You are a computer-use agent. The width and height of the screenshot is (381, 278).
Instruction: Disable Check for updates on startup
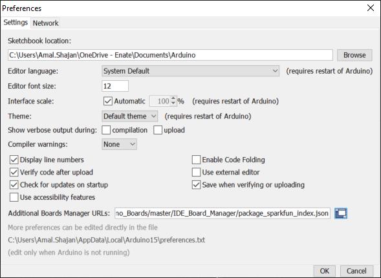tap(14, 185)
